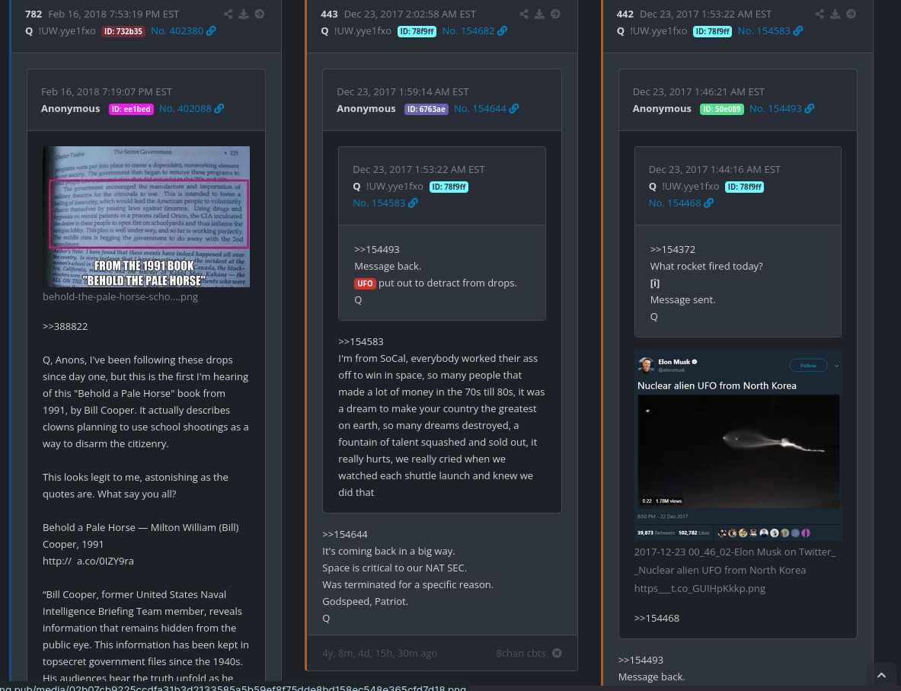Click the "What rocket fired today?" line

(706, 267)
